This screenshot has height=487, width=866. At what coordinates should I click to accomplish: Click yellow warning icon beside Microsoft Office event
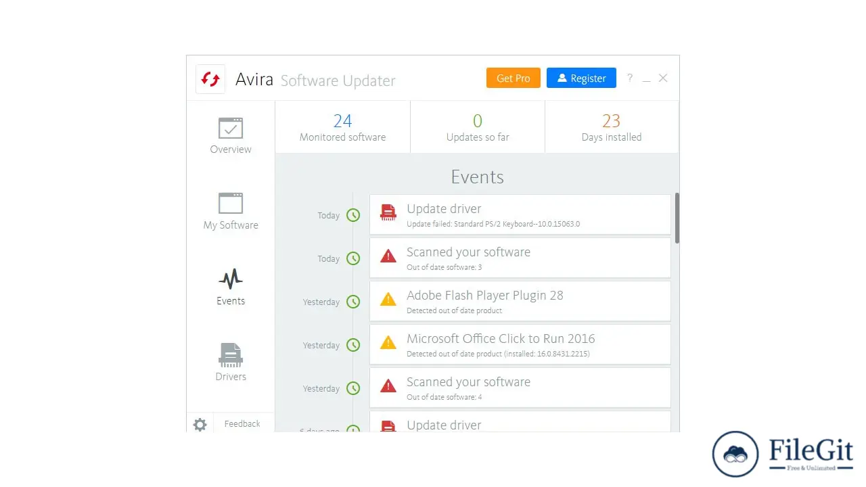[388, 342]
